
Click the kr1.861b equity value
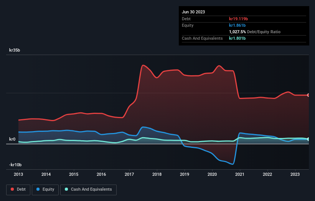tap(237, 25)
